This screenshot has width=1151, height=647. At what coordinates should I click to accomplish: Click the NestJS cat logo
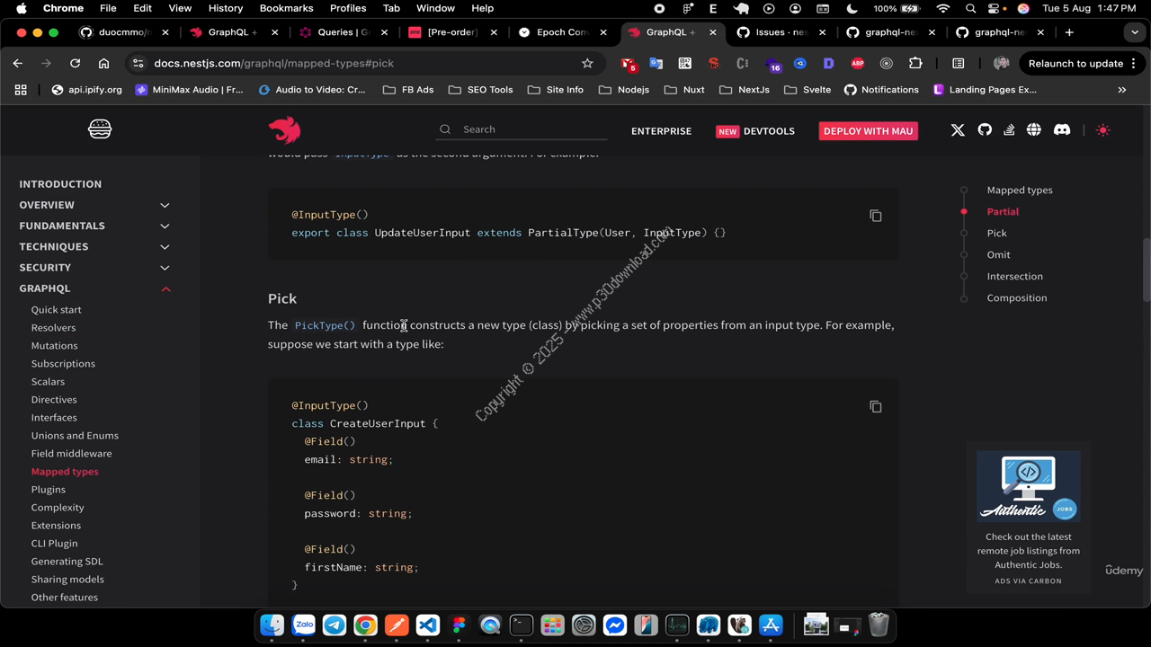[x=284, y=130]
